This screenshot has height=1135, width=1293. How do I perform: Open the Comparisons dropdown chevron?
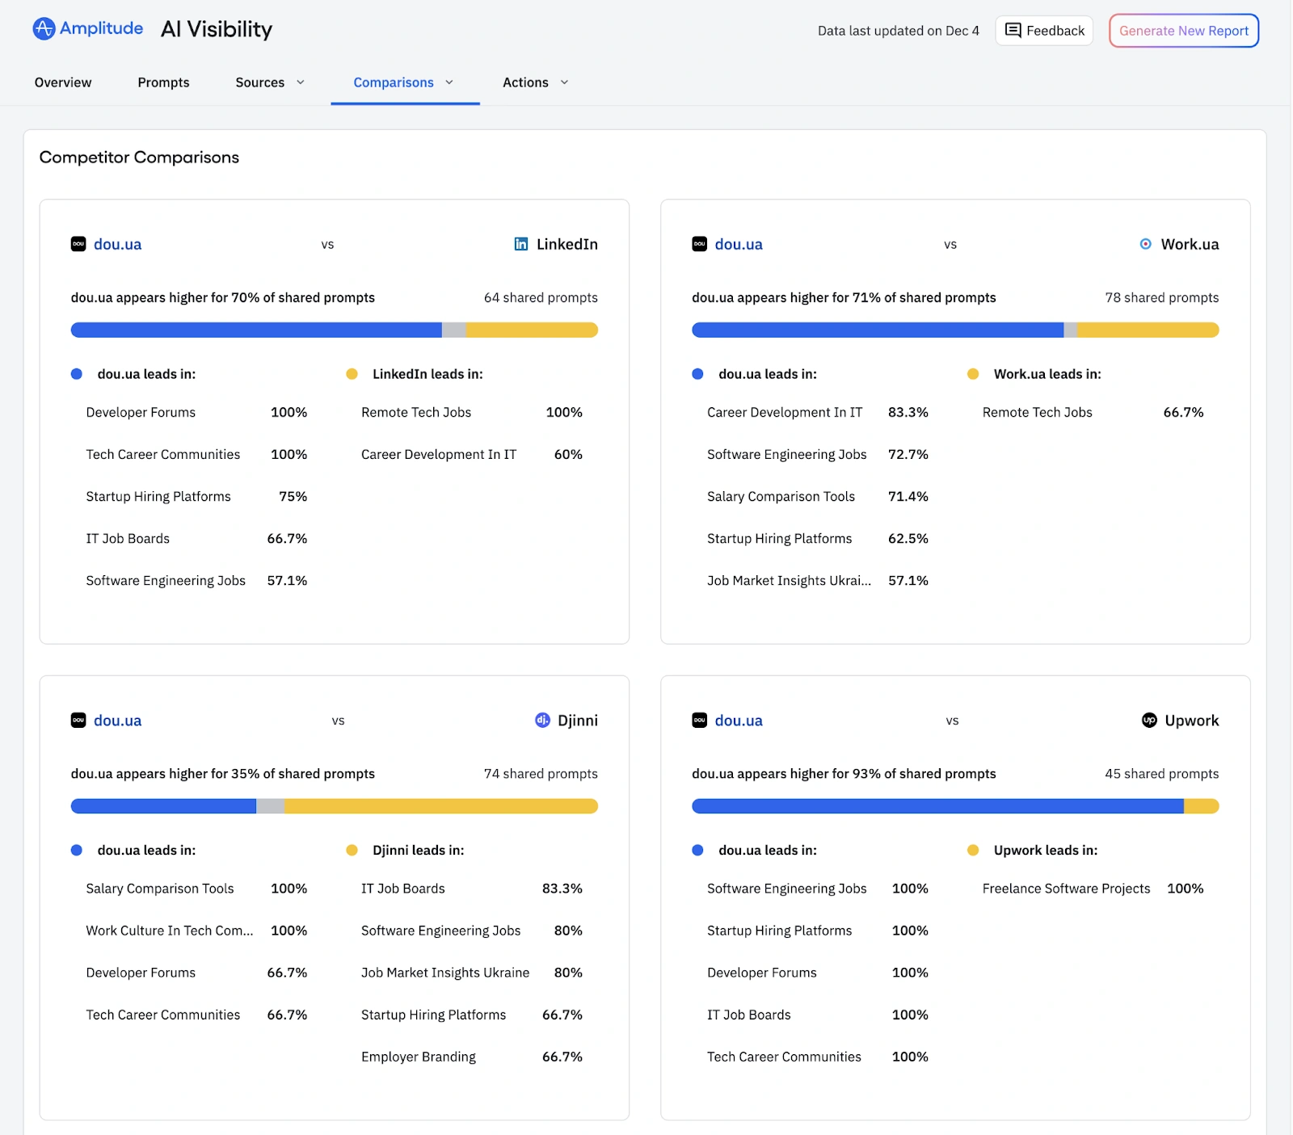(449, 82)
